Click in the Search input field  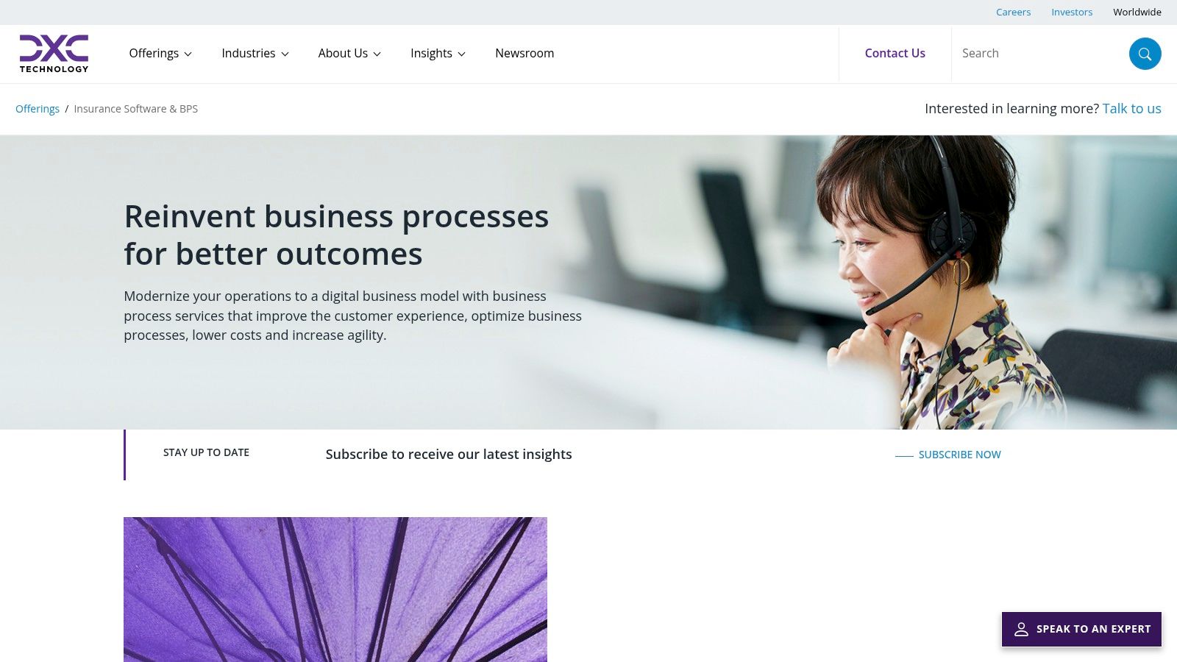[x=1040, y=53]
